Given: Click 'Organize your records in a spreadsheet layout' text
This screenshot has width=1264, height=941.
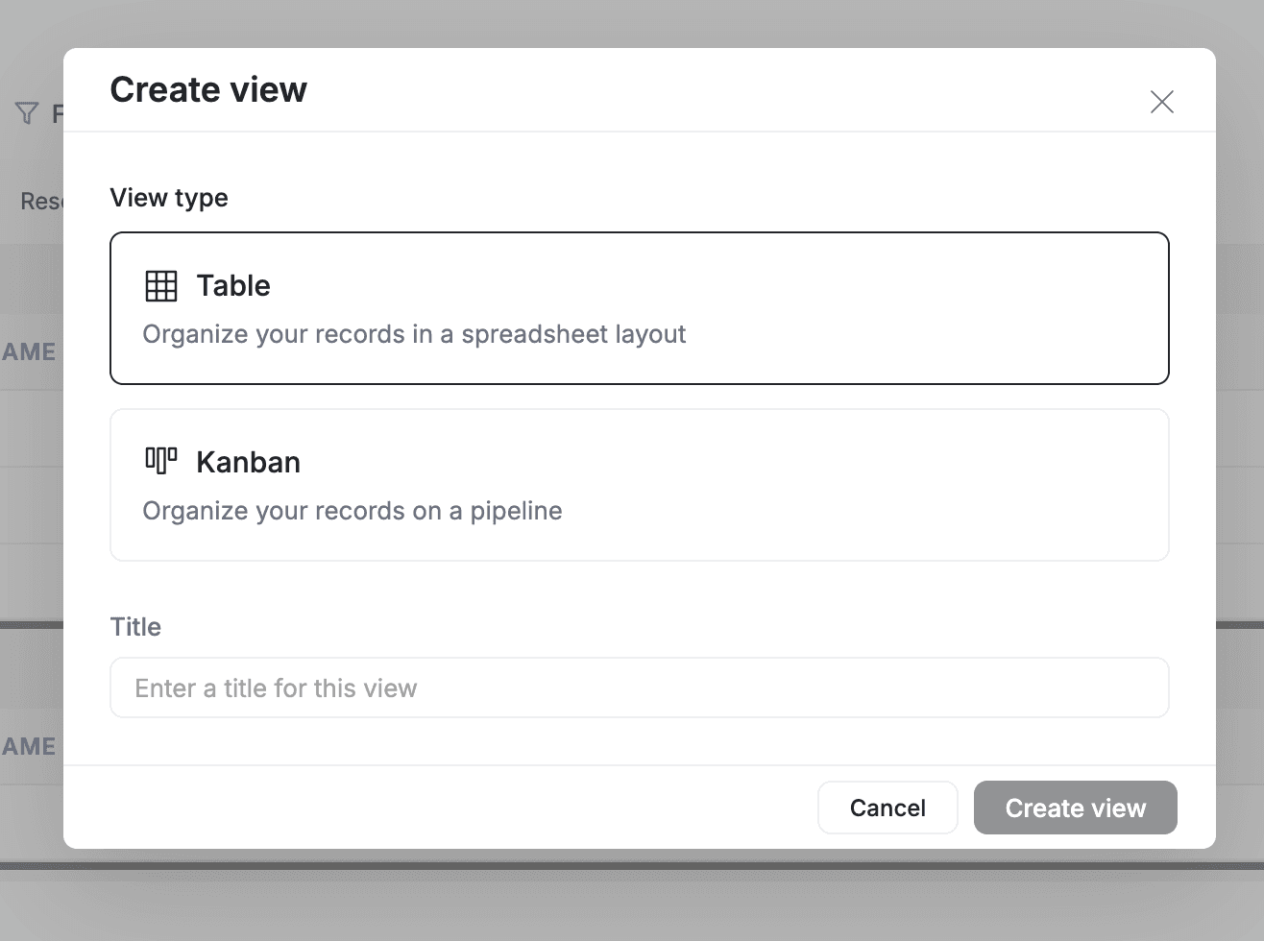Looking at the screenshot, I should [x=414, y=334].
